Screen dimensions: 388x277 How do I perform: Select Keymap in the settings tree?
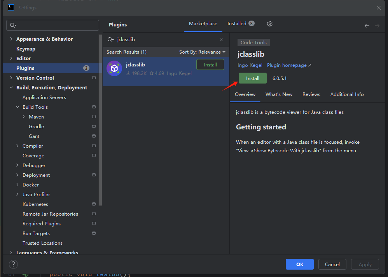[26, 49]
